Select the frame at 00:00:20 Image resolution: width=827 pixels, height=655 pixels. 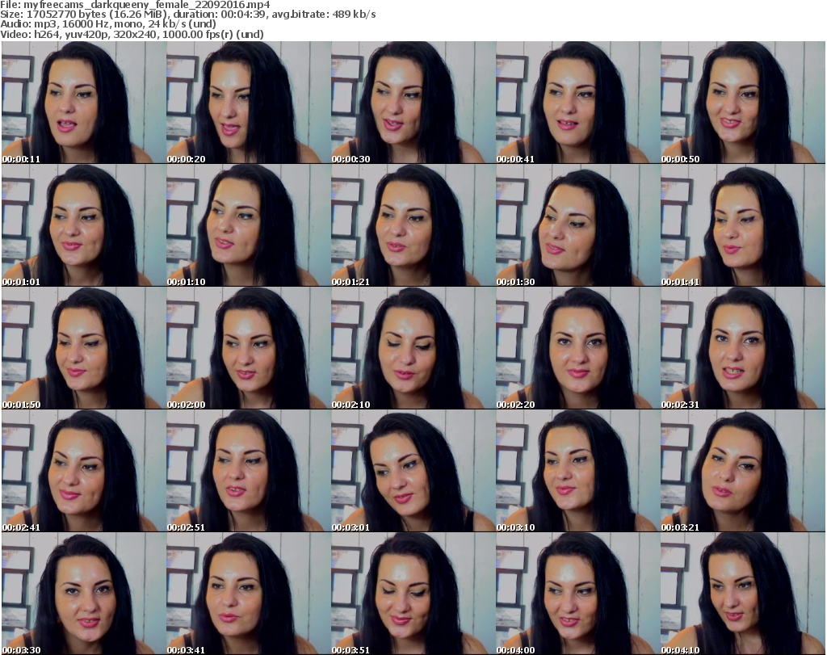[248, 103]
